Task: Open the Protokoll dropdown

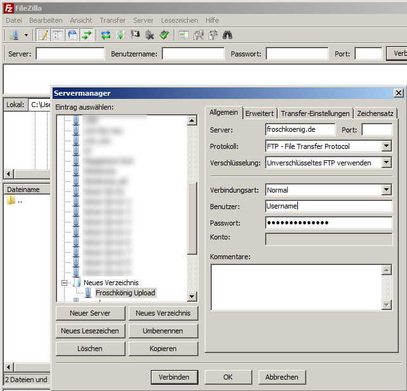Action: (386, 146)
